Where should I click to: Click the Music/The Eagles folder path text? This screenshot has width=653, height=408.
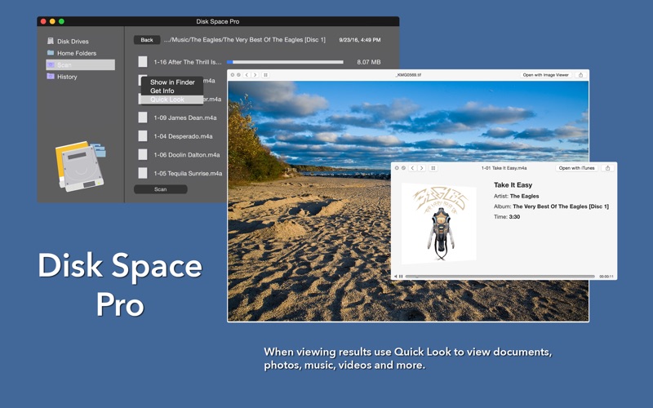coord(244,40)
